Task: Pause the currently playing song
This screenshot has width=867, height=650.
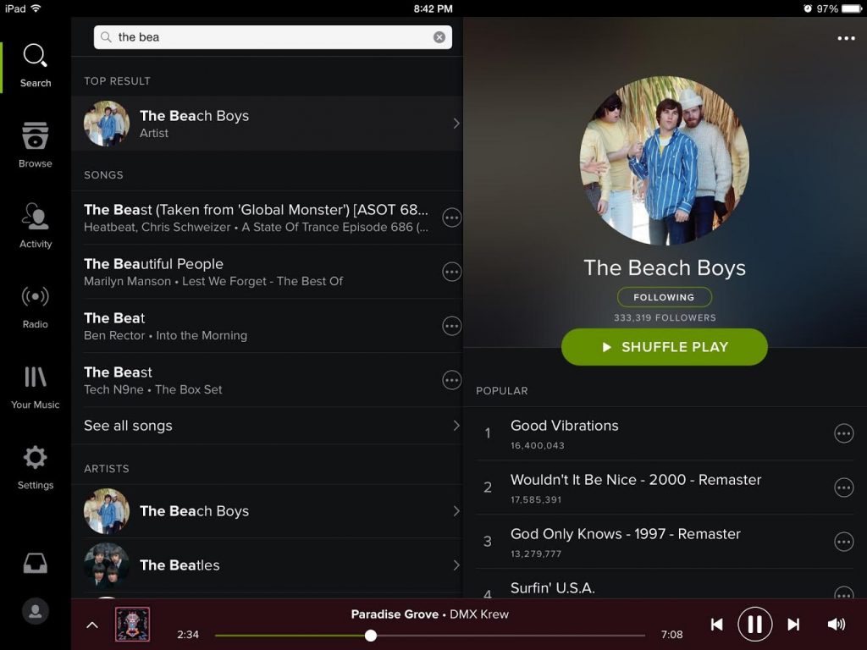Action: pos(754,625)
